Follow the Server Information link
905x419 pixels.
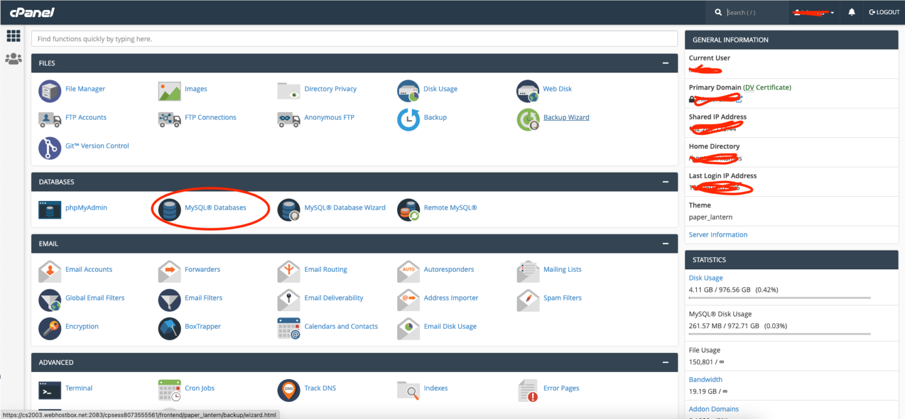pos(718,234)
